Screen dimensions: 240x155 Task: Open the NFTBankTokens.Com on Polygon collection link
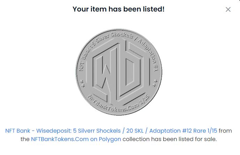(76, 139)
